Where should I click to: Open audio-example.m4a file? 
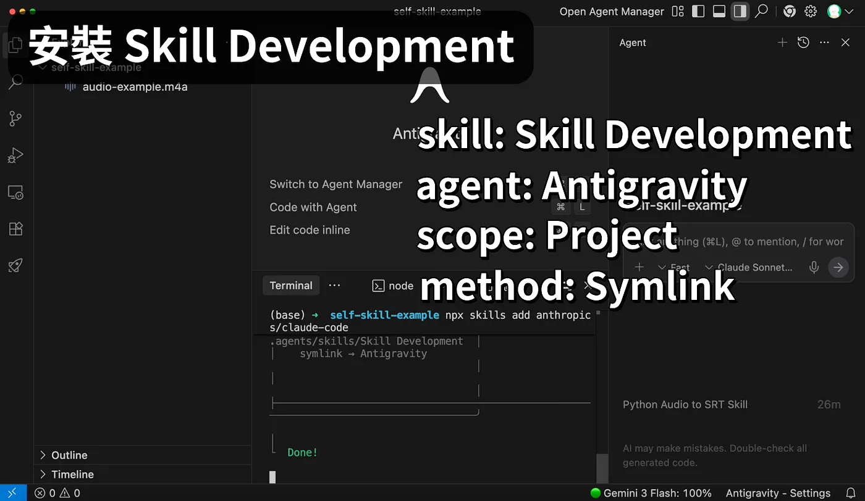135,87
